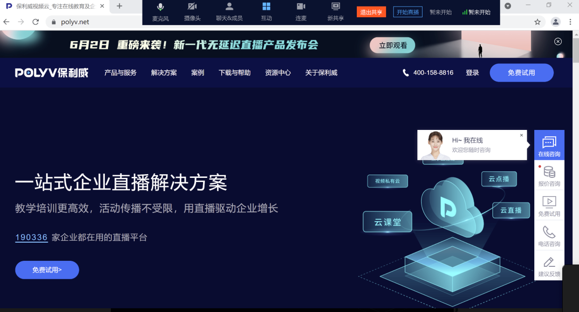Screen dimensions: 579x312
Task: Open a new browser tab with plus
Action: click(x=119, y=6)
